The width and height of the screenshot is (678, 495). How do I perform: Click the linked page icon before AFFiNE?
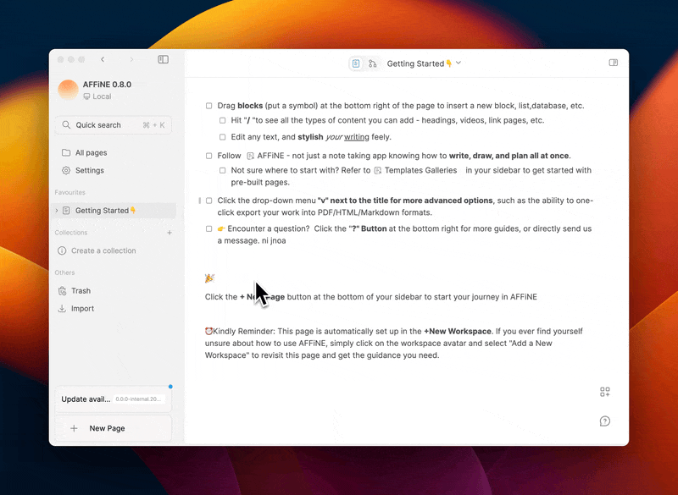point(250,157)
